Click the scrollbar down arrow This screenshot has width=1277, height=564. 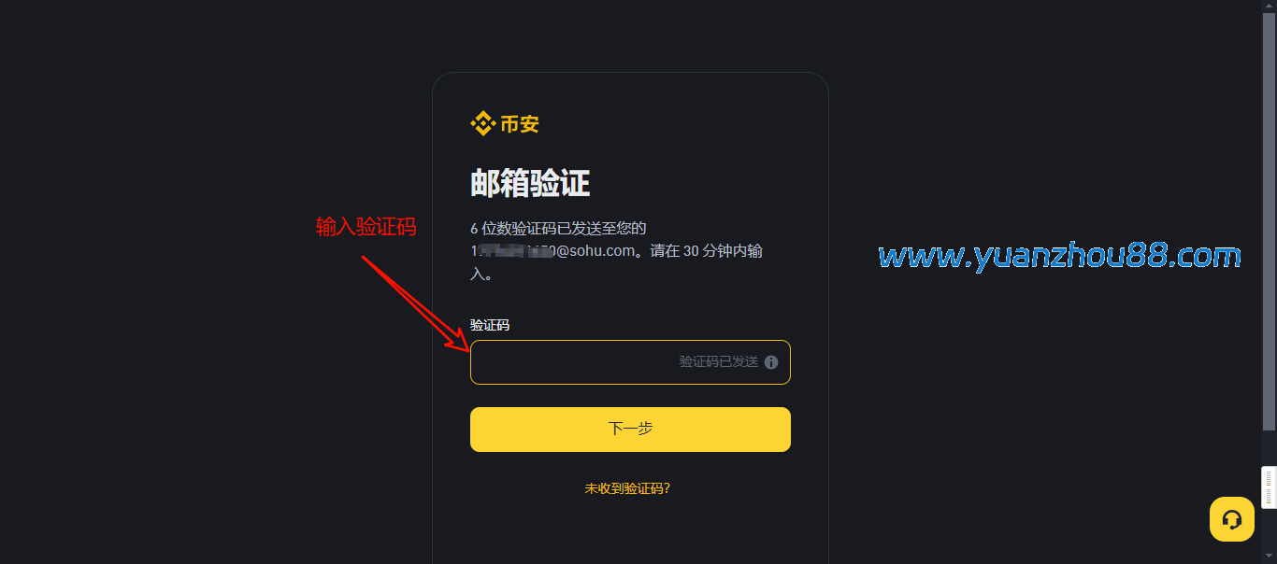pyautogui.click(x=1270, y=557)
